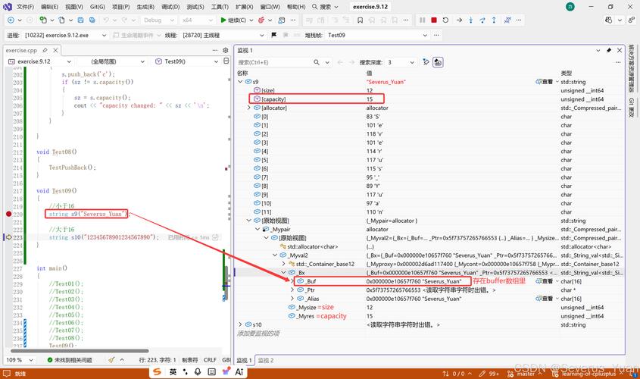Collapse the _Myval2 node
The height and width of the screenshot is (379, 640).
coord(275,255)
